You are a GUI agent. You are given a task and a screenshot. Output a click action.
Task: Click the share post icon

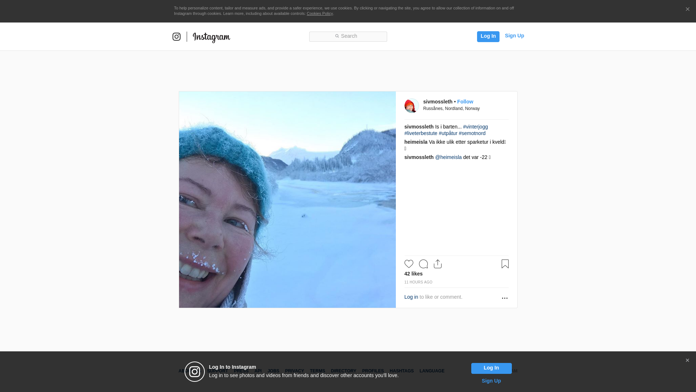pyautogui.click(x=438, y=264)
